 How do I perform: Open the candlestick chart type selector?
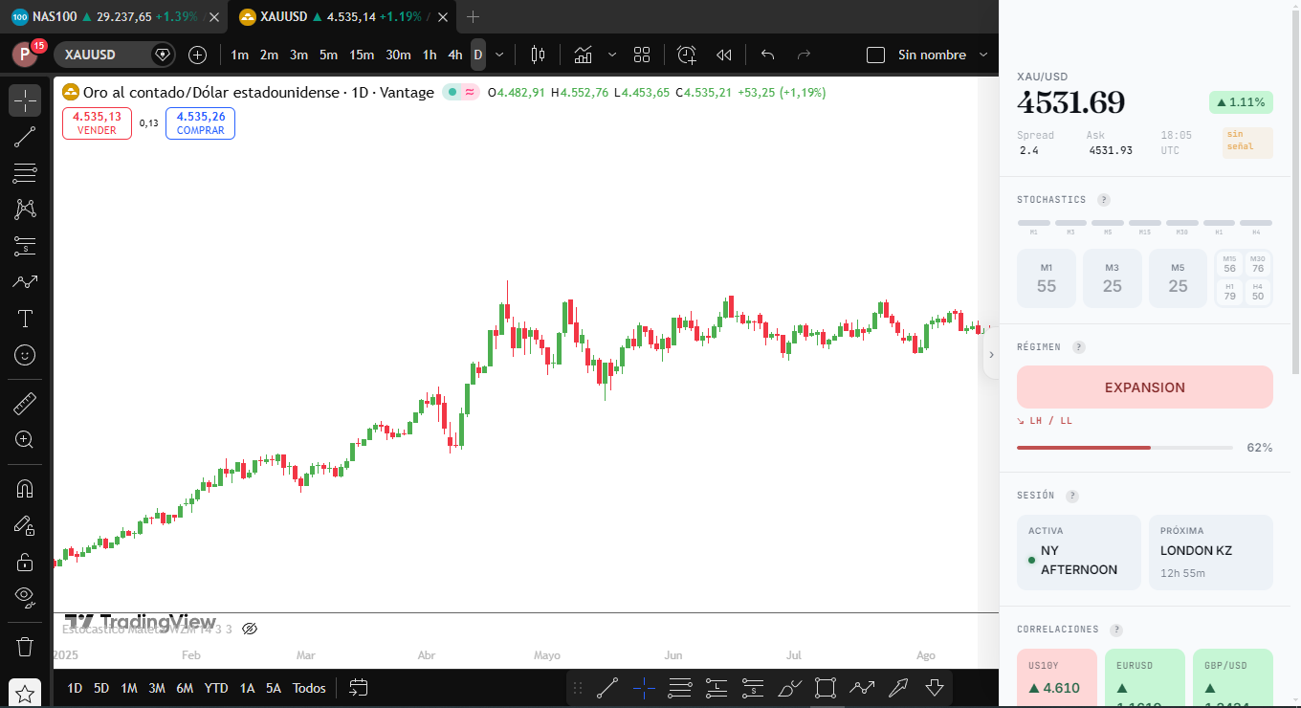pyautogui.click(x=538, y=55)
